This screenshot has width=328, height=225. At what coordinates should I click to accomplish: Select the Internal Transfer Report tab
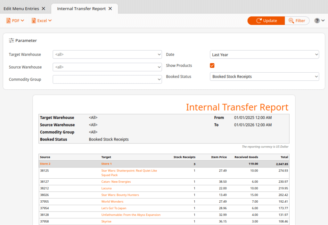(x=81, y=9)
